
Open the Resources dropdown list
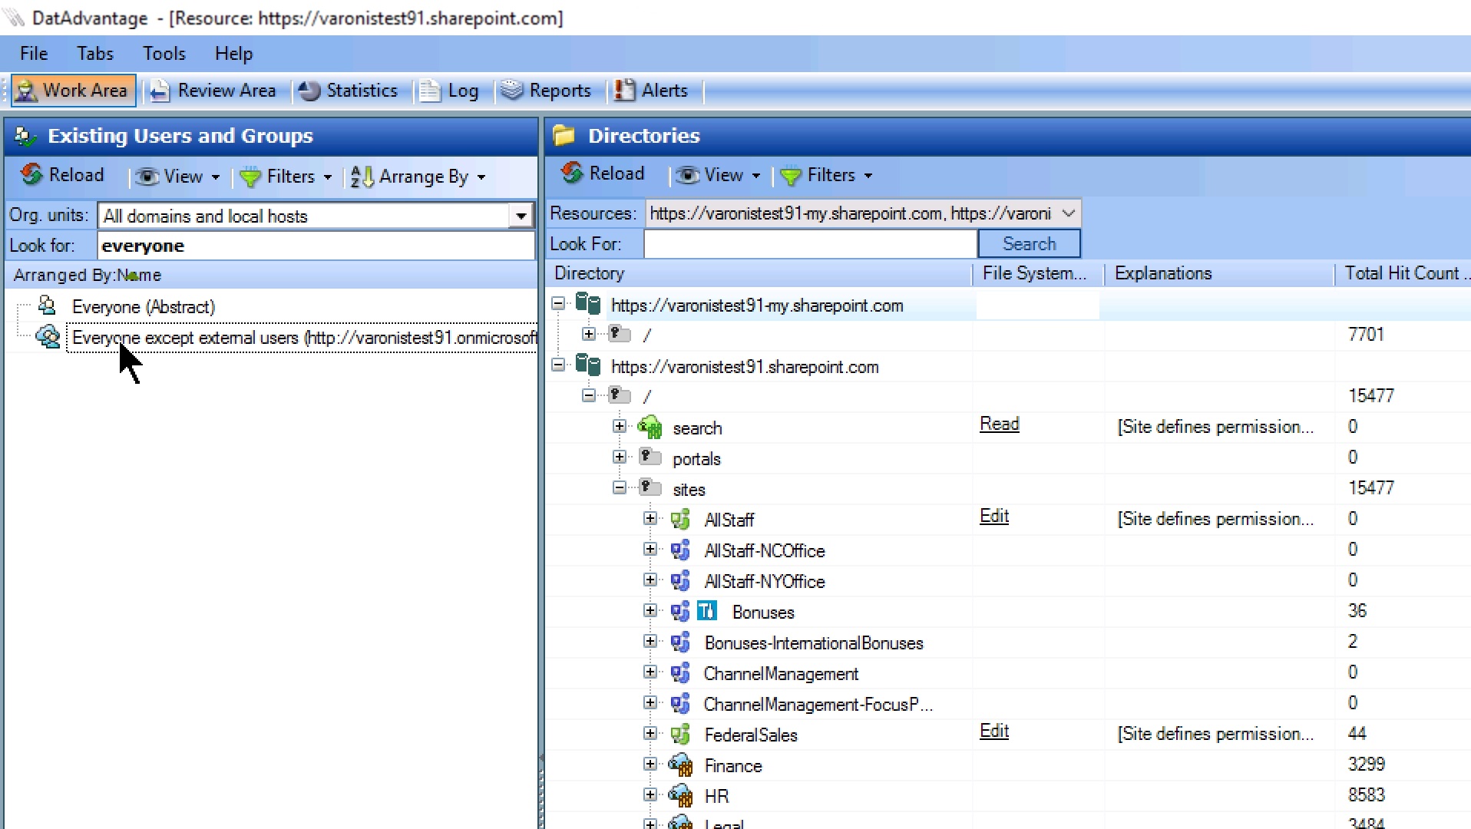(863, 213)
